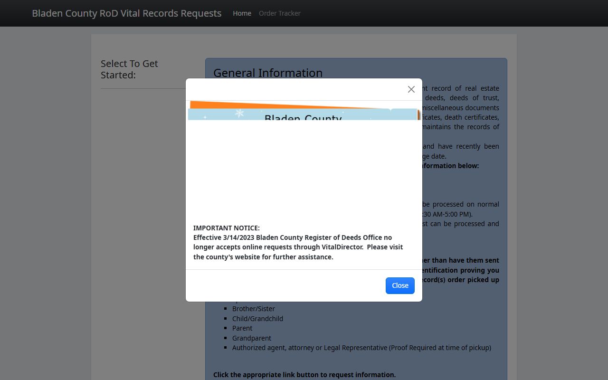
Task: Click the General Information heading
Action: [x=267, y=73]
